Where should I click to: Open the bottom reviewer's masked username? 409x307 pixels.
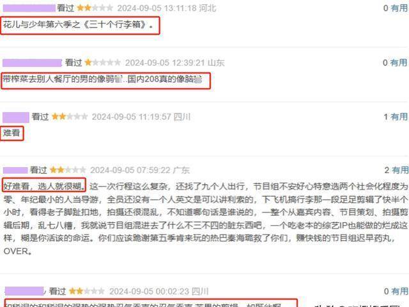tap(24, 291)
